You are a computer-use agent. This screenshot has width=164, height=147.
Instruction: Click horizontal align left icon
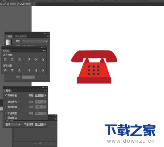[5, 60]
